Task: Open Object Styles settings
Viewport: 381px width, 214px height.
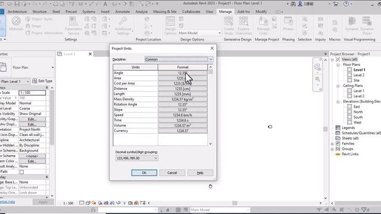Action: tap(39, 19)
